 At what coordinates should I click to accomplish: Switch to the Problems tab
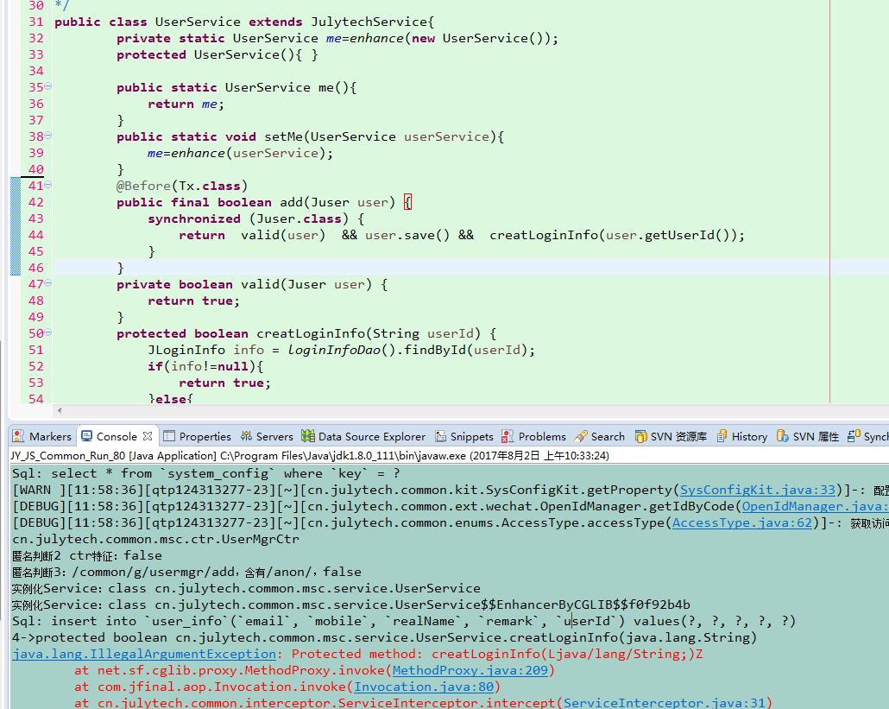pos(534,436)
